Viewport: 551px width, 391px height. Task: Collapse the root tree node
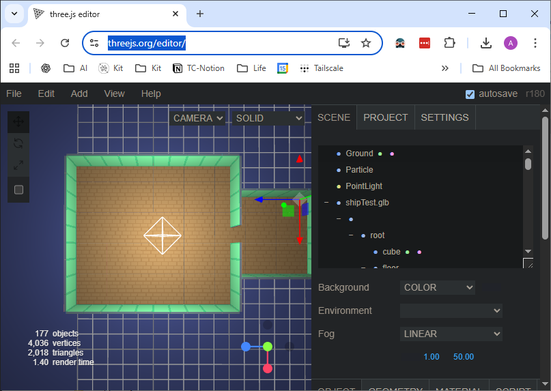click(351, 235)
